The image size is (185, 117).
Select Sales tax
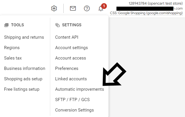pyautogui.click(x=13, y=58)
